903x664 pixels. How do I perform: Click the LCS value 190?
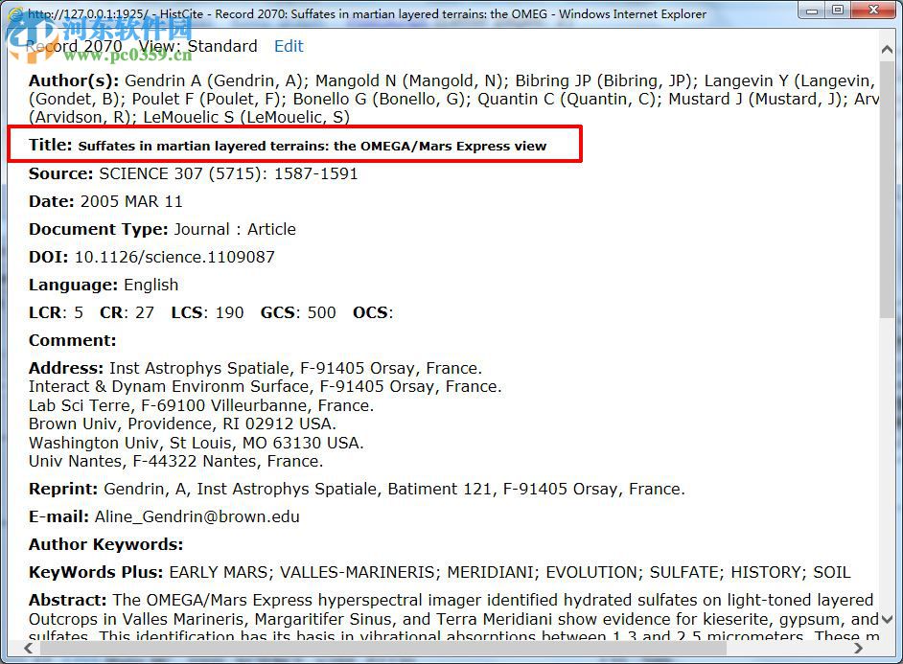230,312
